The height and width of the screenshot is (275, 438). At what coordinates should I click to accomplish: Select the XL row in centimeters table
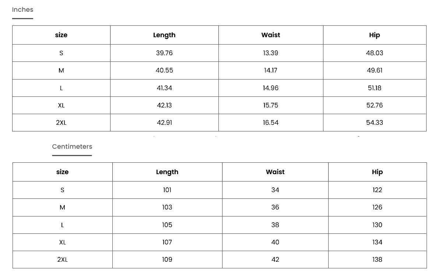click(x=220, y=242)
